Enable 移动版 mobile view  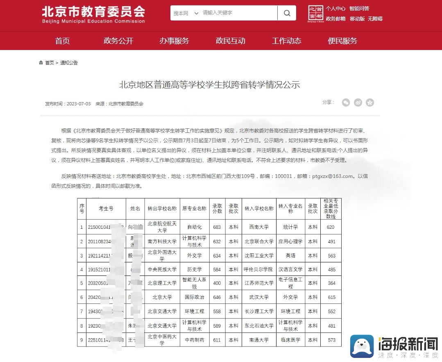tap(356, 19)
